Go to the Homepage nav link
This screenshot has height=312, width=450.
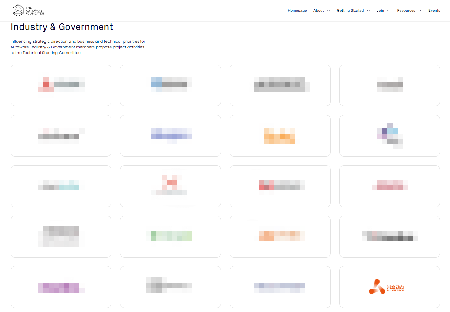[297, 11]
